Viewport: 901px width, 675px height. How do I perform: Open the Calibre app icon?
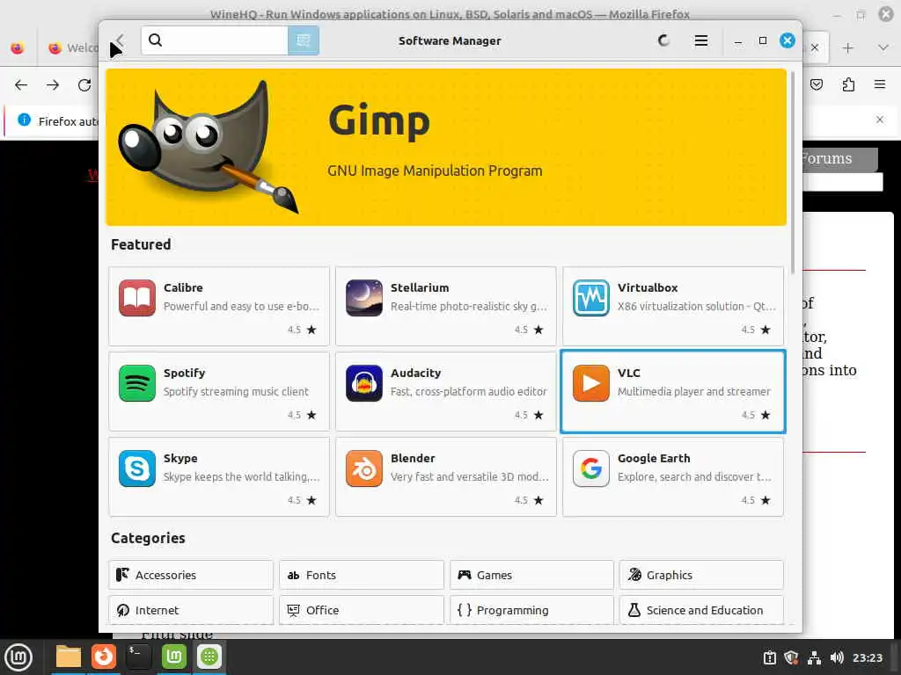(x=136, y=297)
